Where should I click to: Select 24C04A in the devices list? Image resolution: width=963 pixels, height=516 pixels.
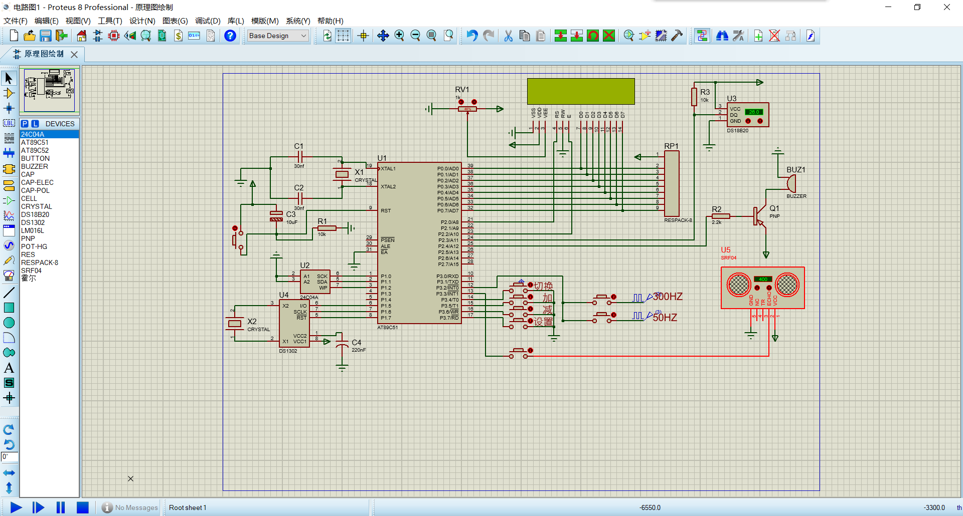coord(49,134)
